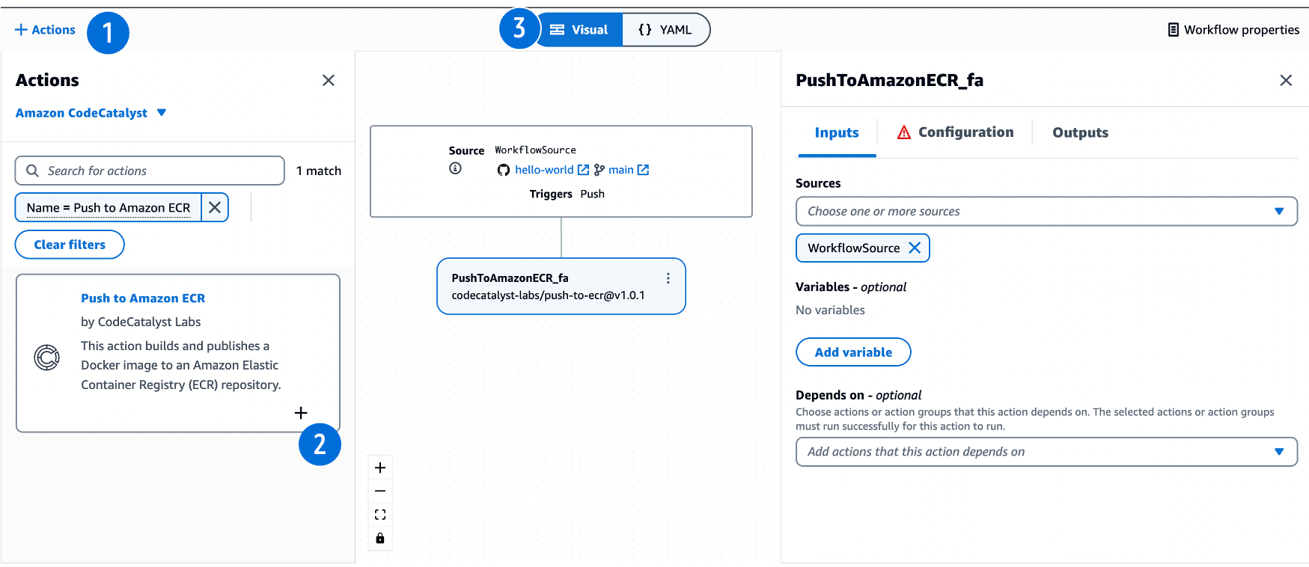Open the PushToAmazonECR_fa node options menu
The height and width of the screenshot is (567, 1309).
coord(668,278)
